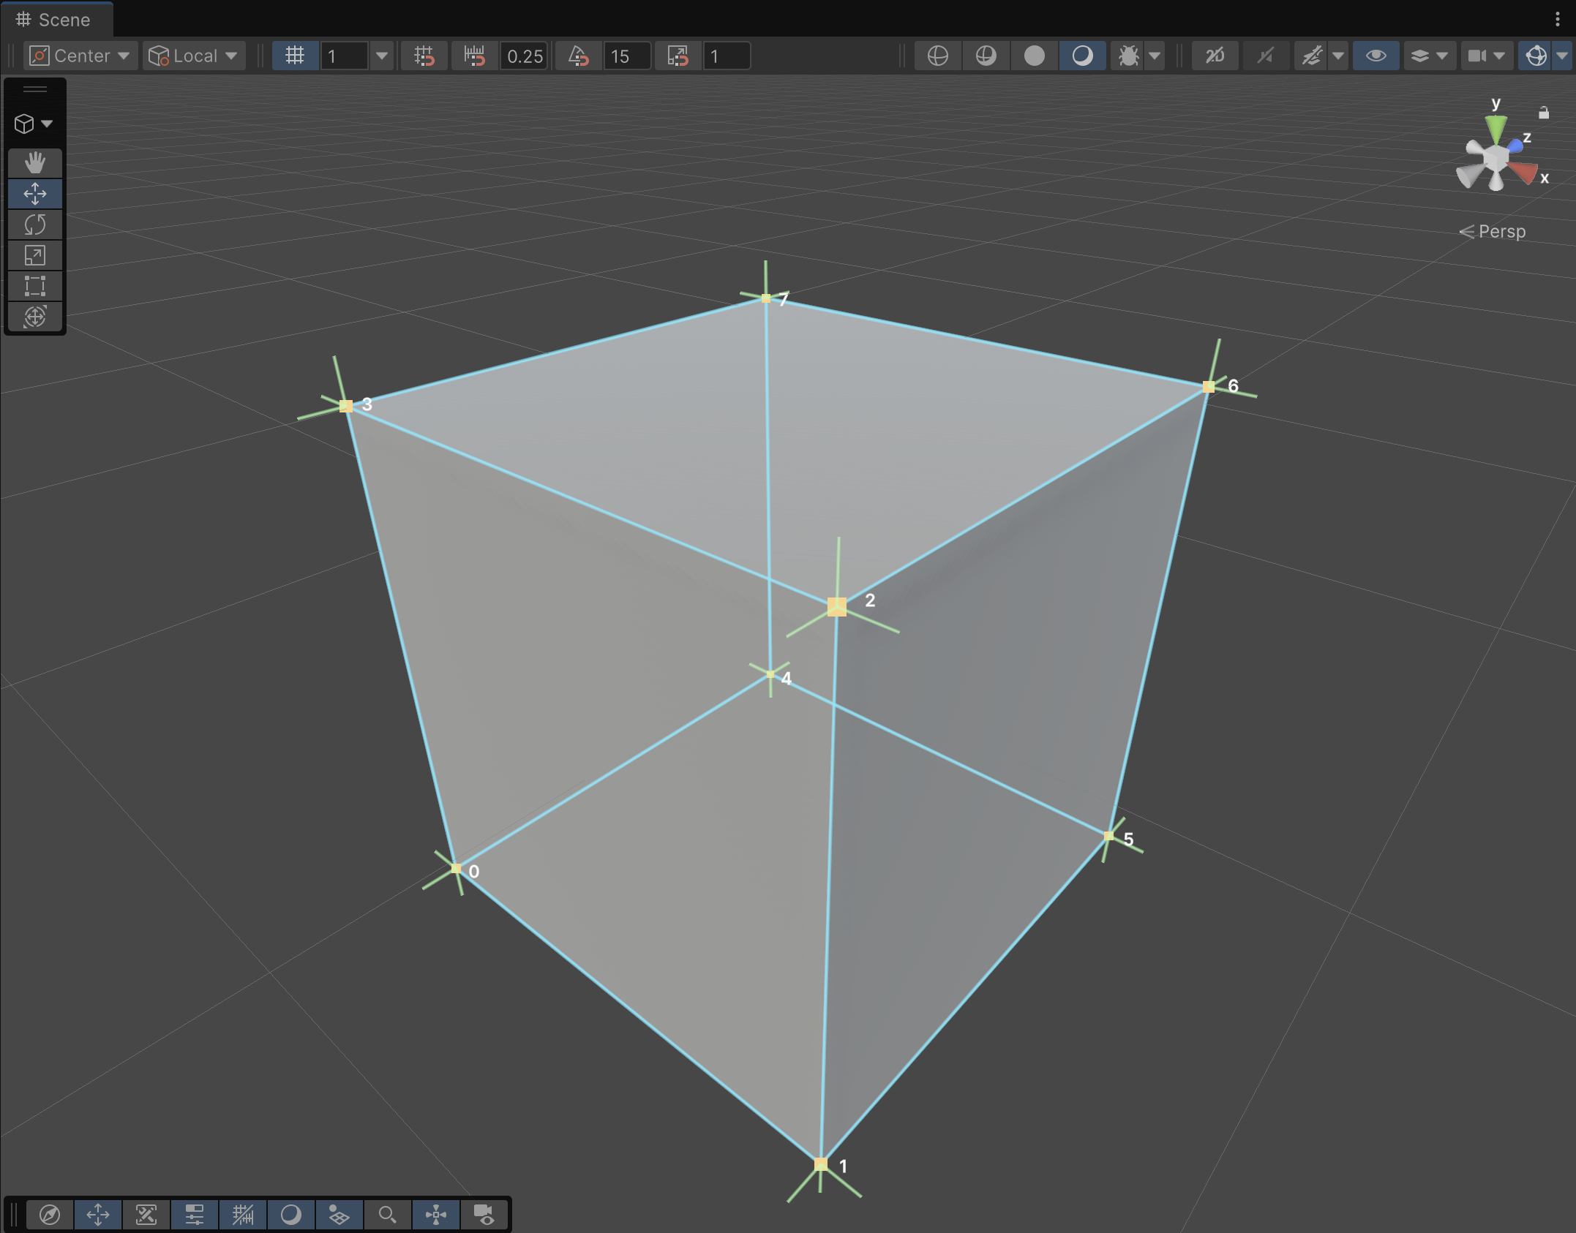Viewport: 1576px width, 1233px height.
Task: Select the Hand view tool
Action: pos(34,162)
